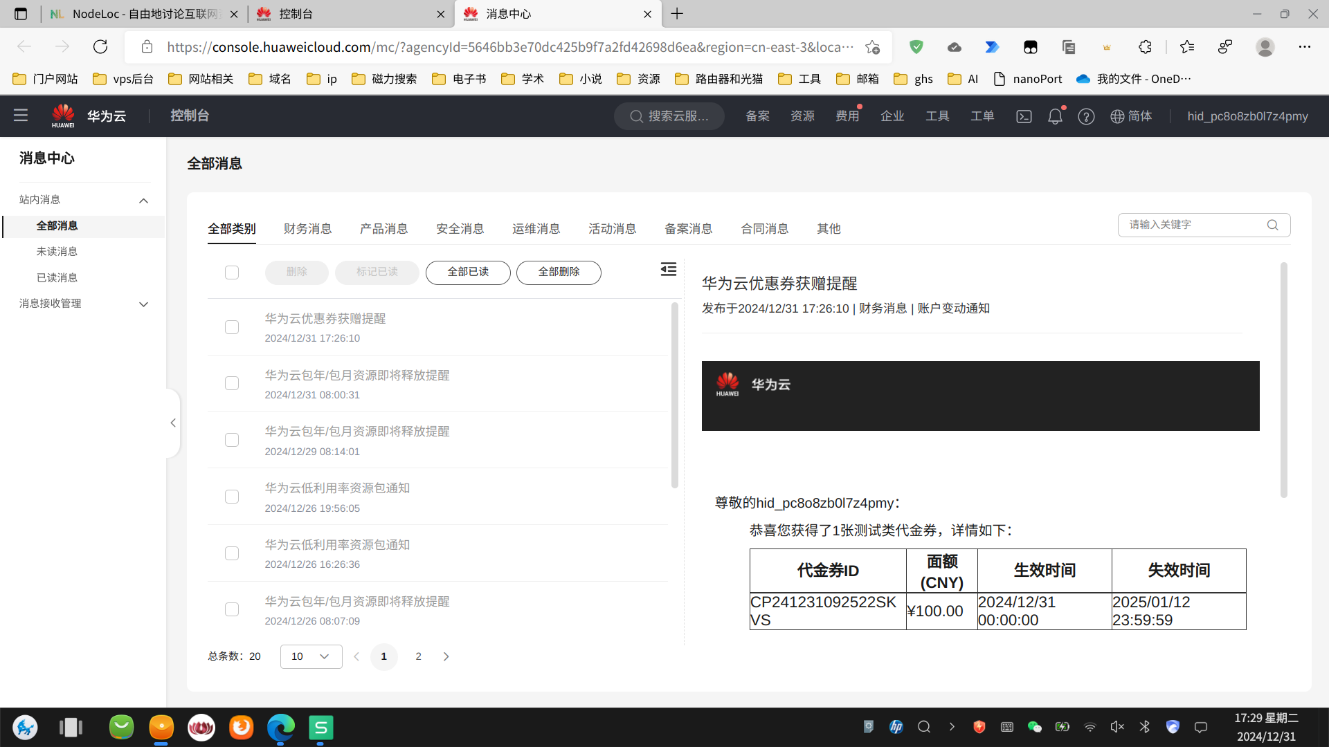This screenshot has width=1329, height=747.
Task: Click message list vertical scrollbar
Action: pyautogui.click(x=675, y=396)
